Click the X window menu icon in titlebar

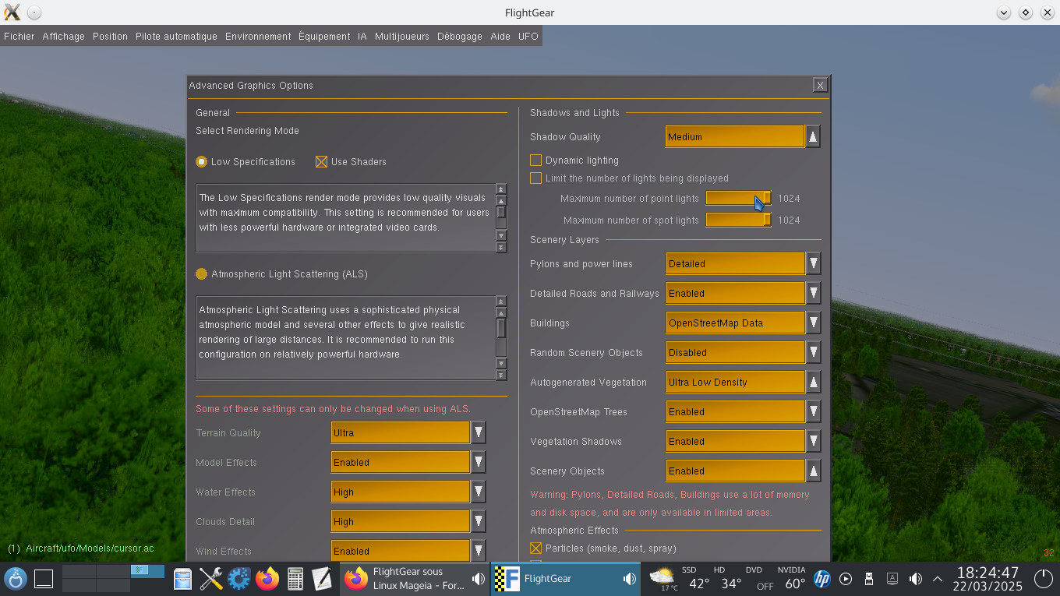[12, 12]
